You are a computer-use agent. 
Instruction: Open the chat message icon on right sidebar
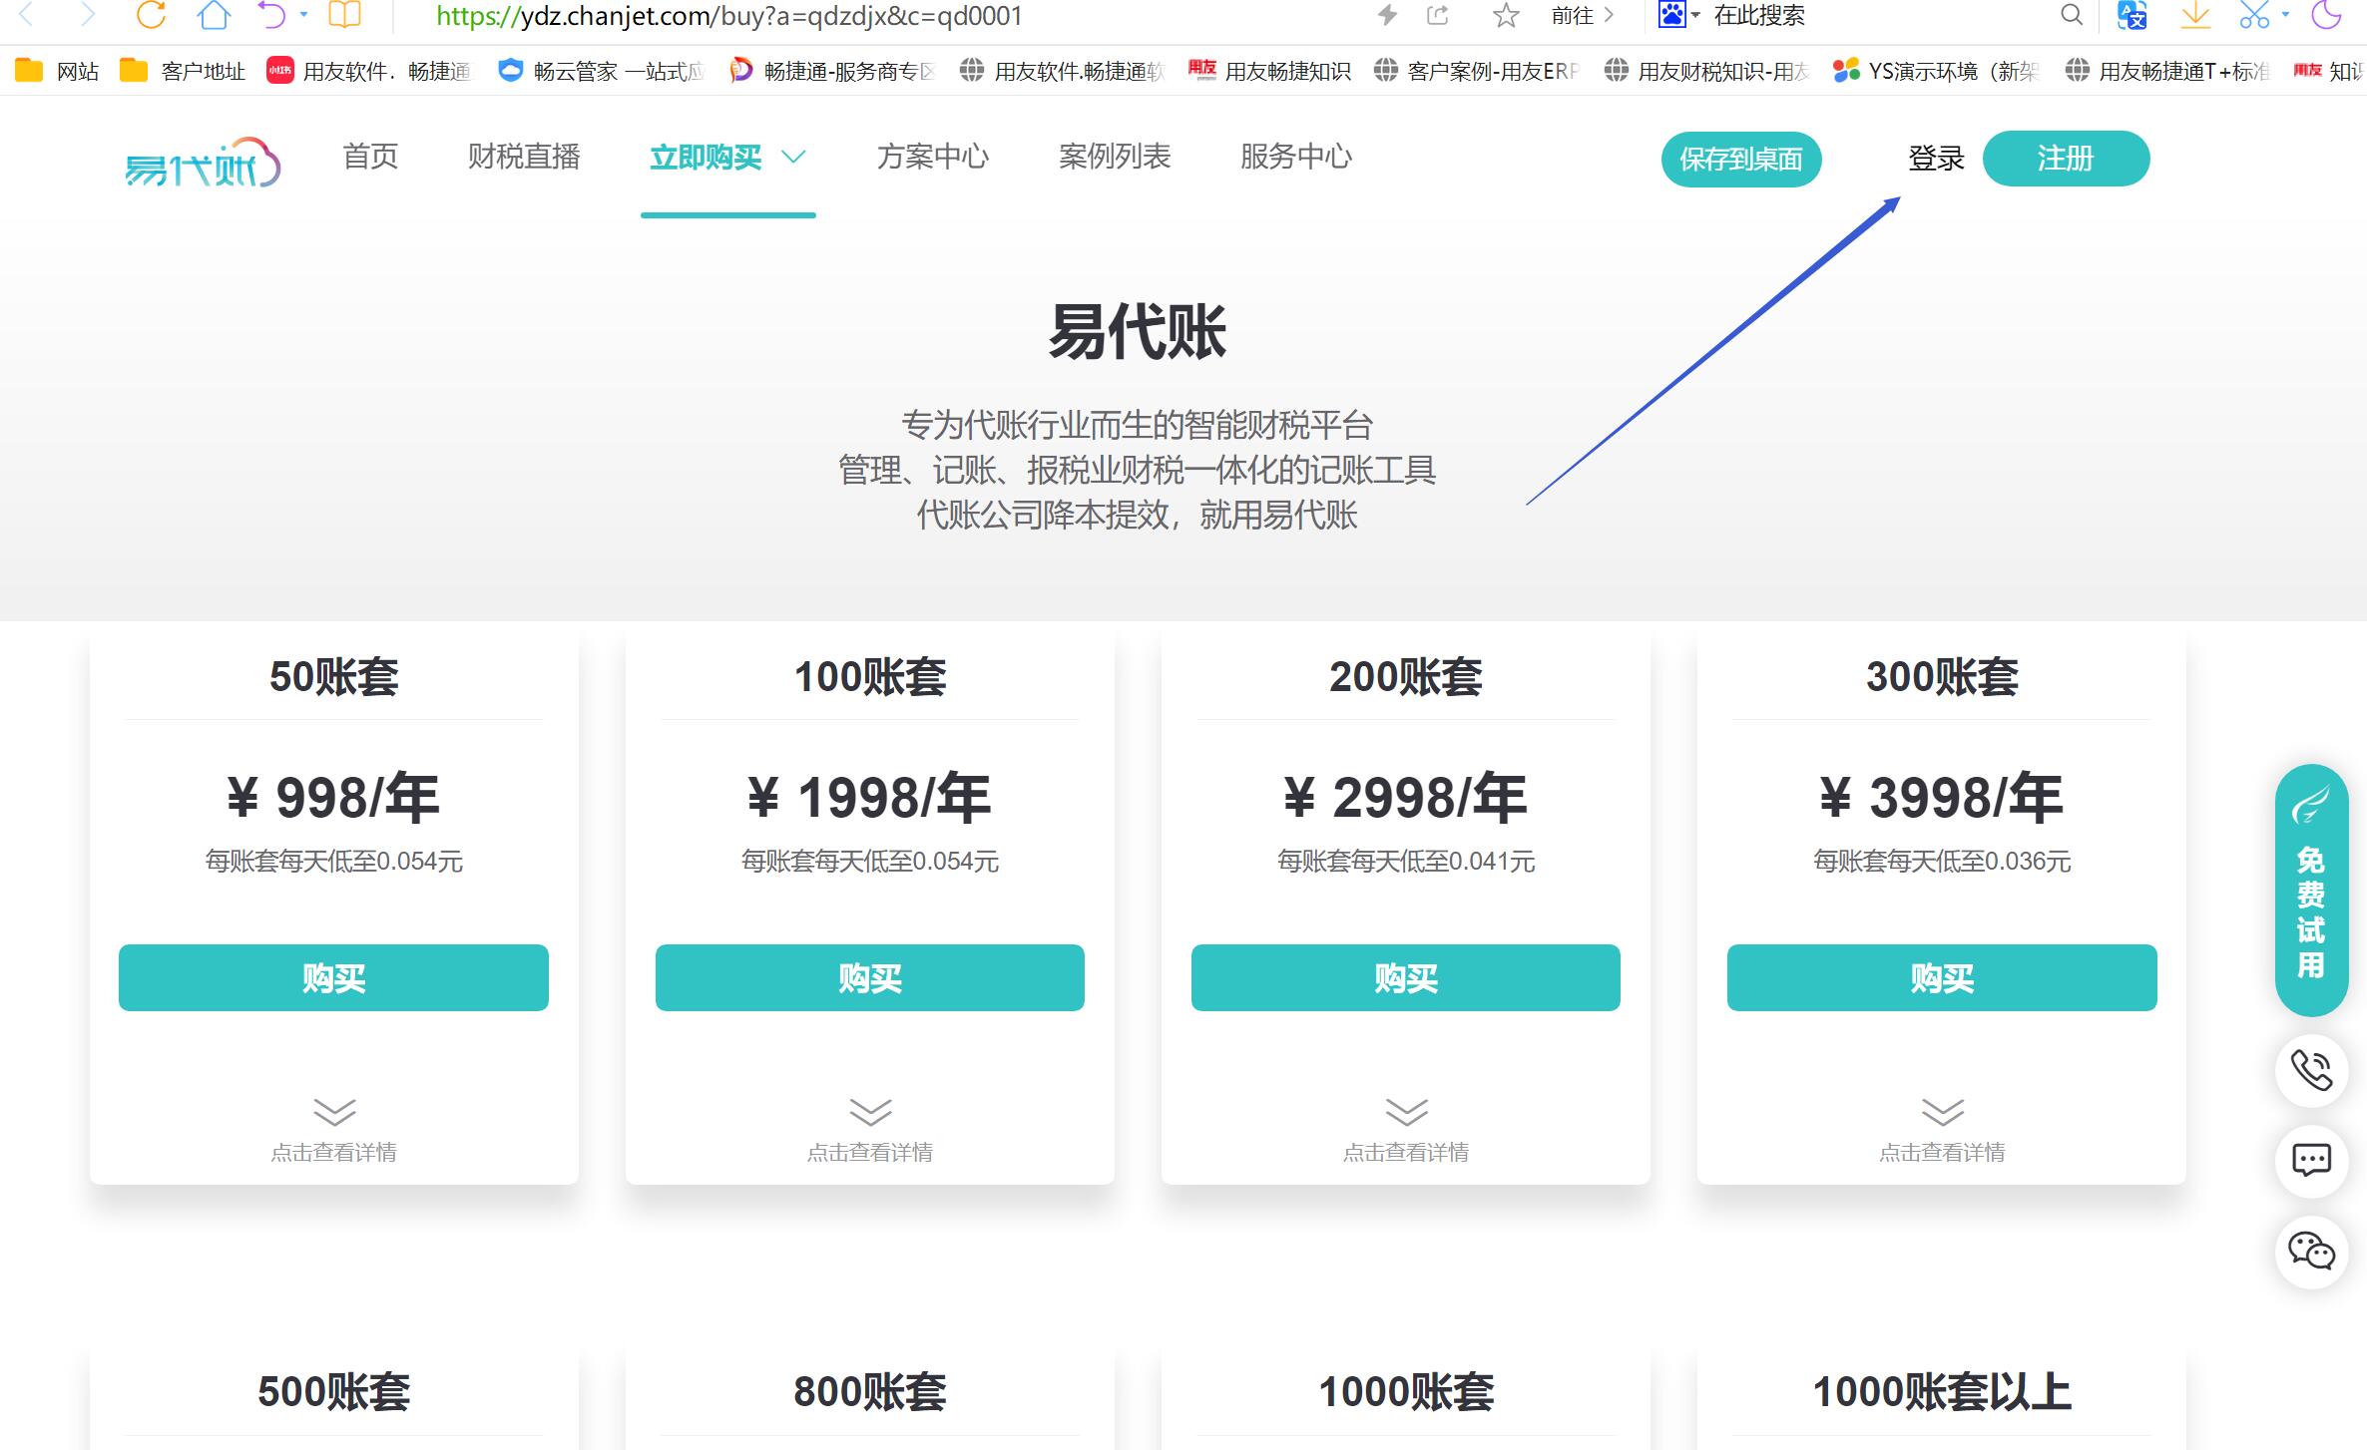(2311, 1160)
